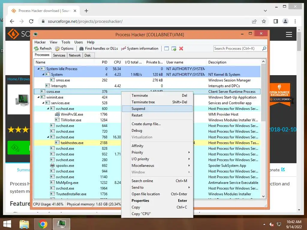Click the taskhostex.exe process icon

click(x=57, y=143)
